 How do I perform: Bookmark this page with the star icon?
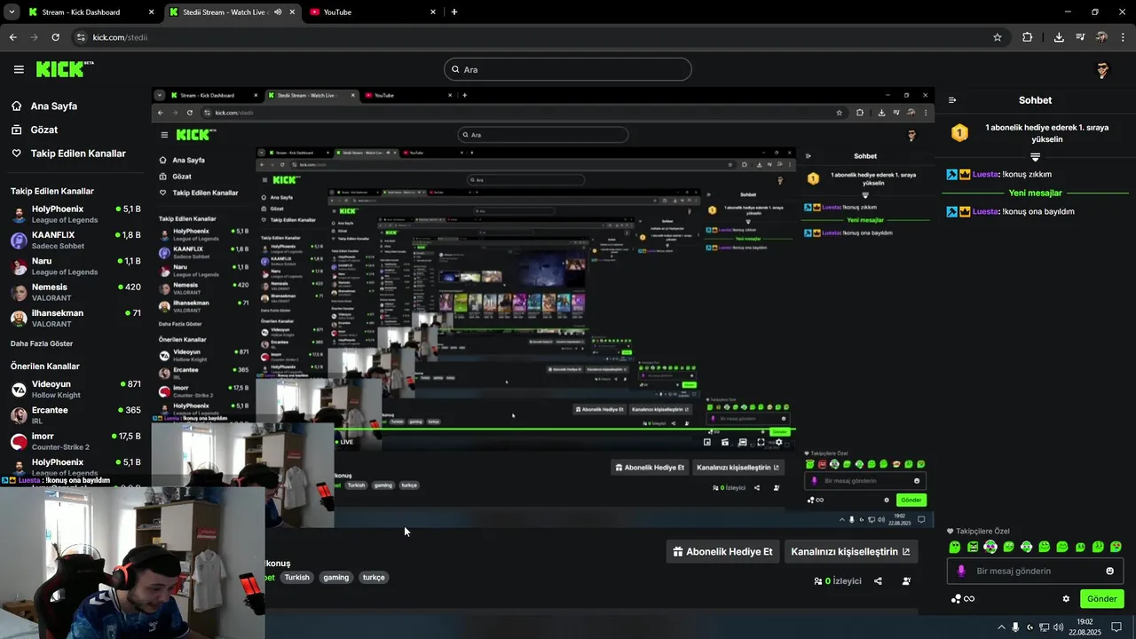(998, 37)
